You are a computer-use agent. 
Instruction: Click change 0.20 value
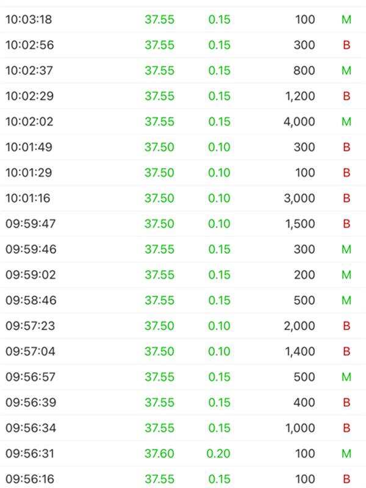[x=218, y=453]
